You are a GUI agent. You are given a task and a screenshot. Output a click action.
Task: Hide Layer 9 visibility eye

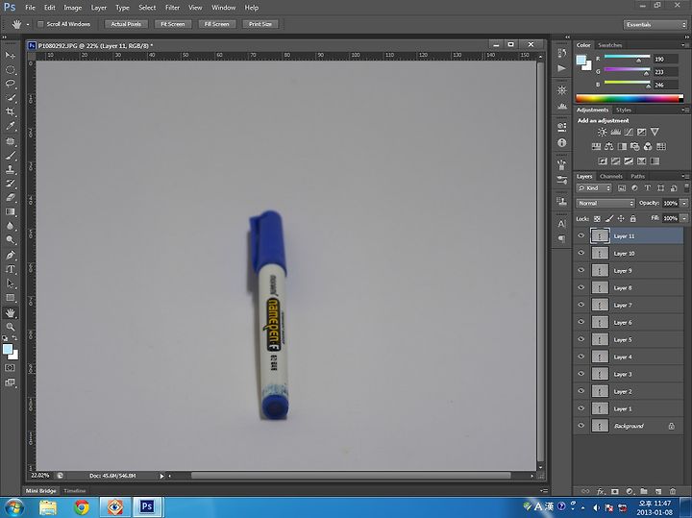[581, 270]
